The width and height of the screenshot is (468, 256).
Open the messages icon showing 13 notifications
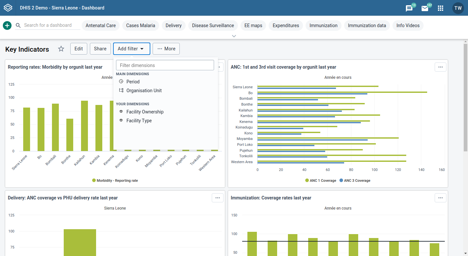[x=409, y=8]
